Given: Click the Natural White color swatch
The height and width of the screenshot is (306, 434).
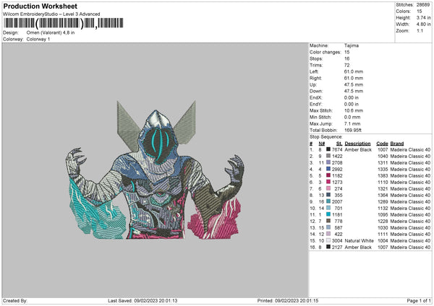Looking at the screenshot, I should coord(330,240).
